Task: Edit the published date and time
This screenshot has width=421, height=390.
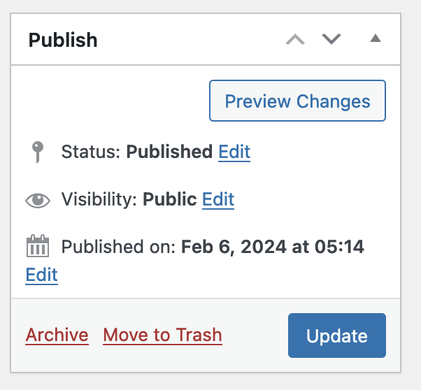Action: pos(42,275)
